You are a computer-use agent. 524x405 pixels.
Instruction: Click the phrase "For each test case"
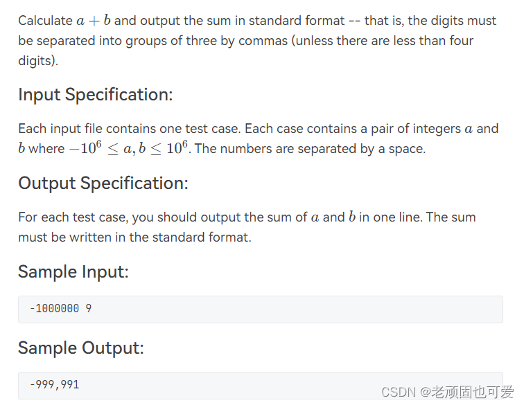(73, 217)
